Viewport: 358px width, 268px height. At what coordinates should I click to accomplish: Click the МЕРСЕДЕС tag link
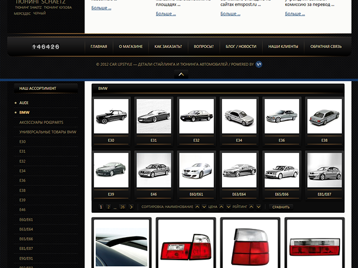(x=22, y=13)
